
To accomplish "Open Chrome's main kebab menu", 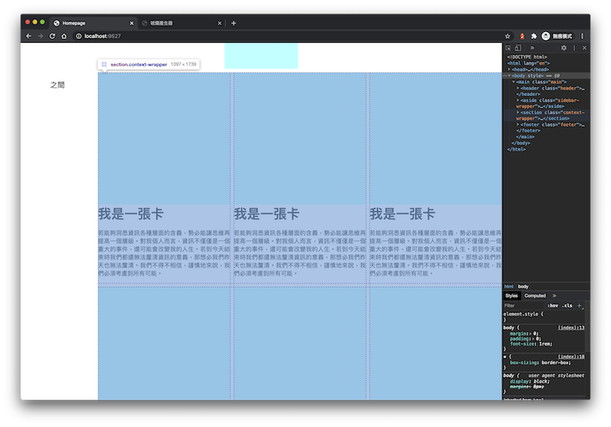I will tap(582, 36).
